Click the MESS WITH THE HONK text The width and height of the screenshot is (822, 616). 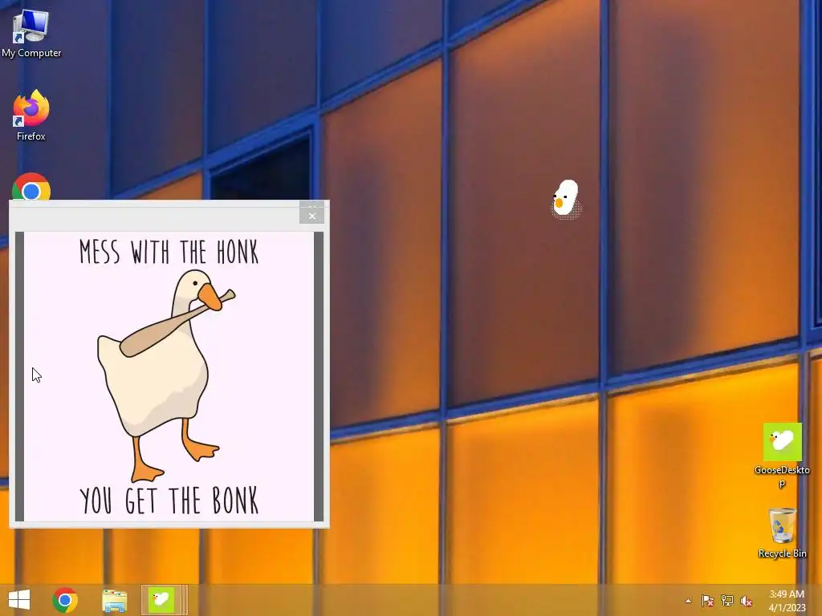click(169, 252)
